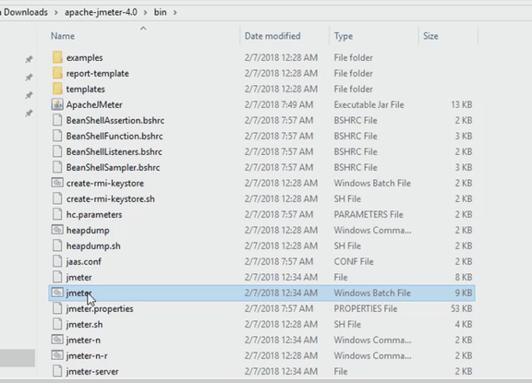This screenshot has width=532, height=383.
Task: Expand chevron after bin breadcrumb
Action: (x=175, y=13)
